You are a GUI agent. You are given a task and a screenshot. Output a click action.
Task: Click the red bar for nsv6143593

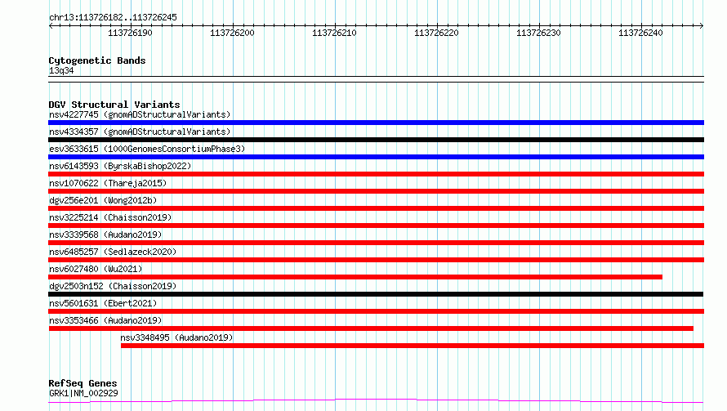(x=376, y=174)
